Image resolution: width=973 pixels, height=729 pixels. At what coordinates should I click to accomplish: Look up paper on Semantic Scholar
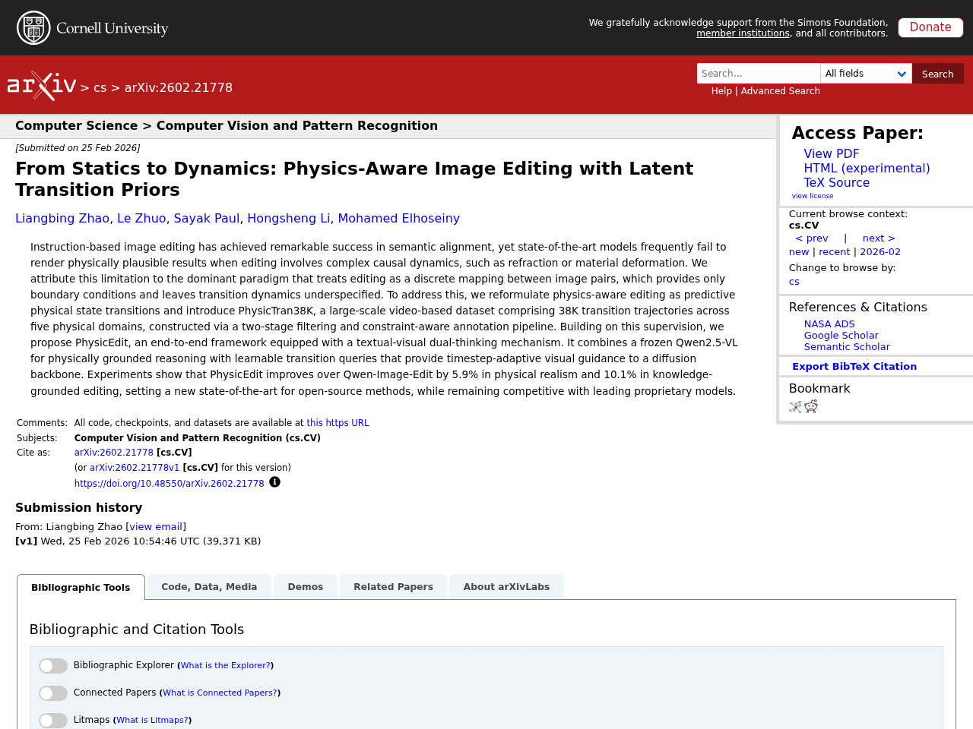847,346
